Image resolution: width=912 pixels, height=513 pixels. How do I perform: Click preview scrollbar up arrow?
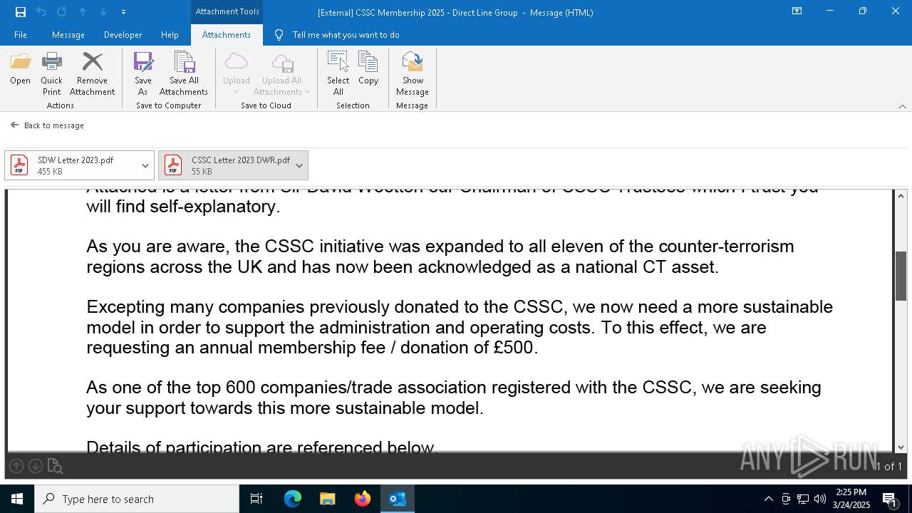click(901, 196)
